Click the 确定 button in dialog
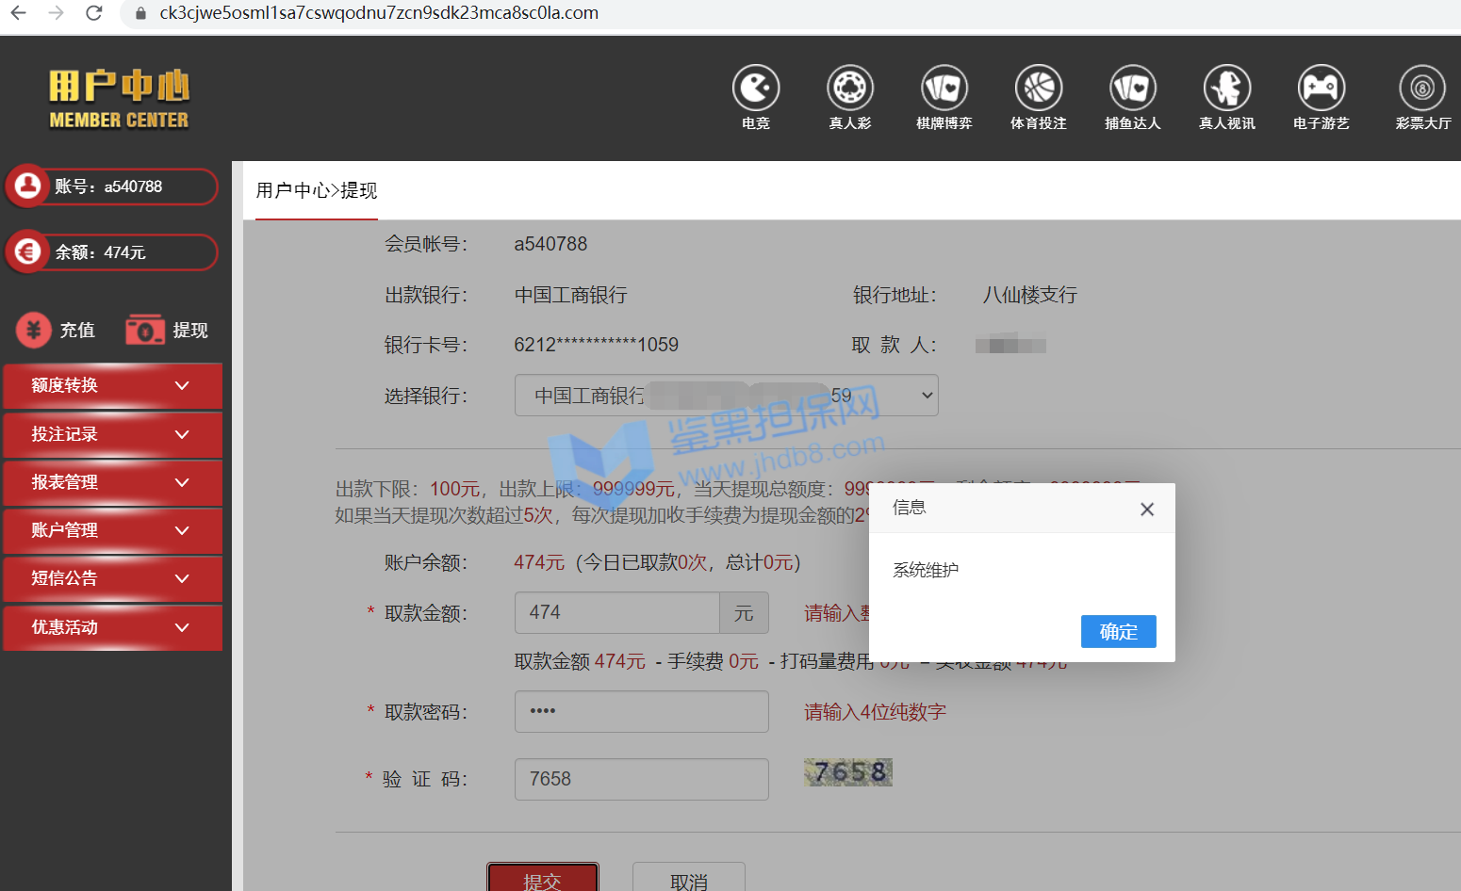1461x891 pixels. pos(1118,631)
